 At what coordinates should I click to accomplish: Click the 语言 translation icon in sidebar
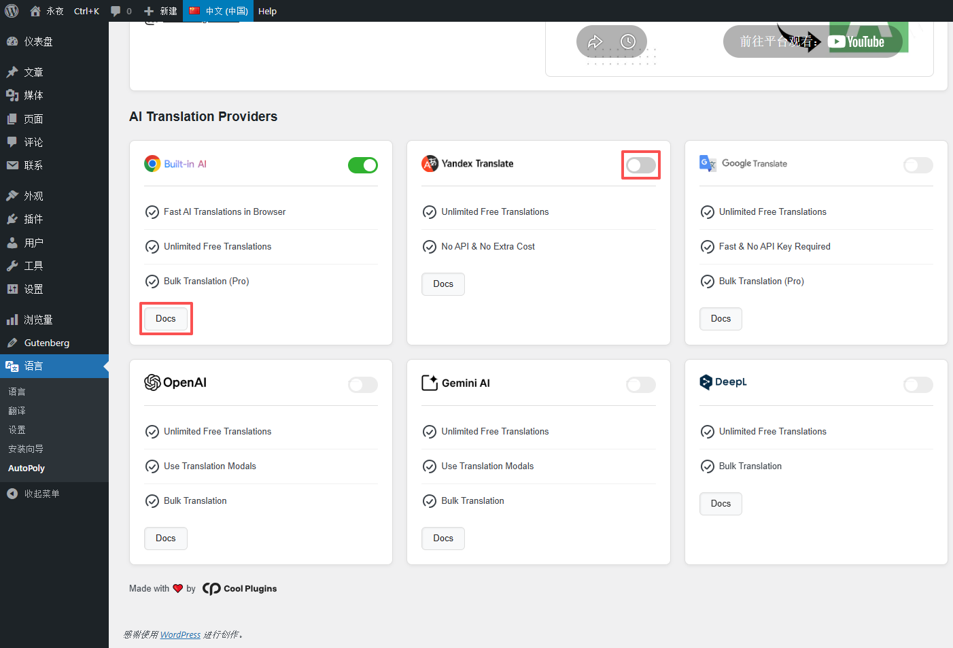[x=12, y=366]
